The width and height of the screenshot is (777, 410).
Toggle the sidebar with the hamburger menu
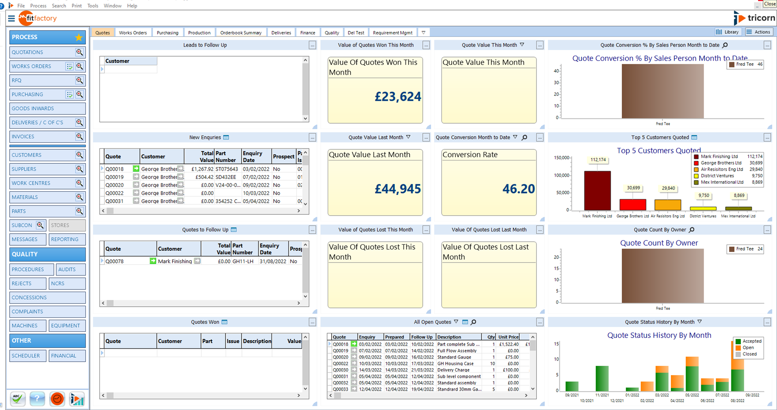point(11,19)
